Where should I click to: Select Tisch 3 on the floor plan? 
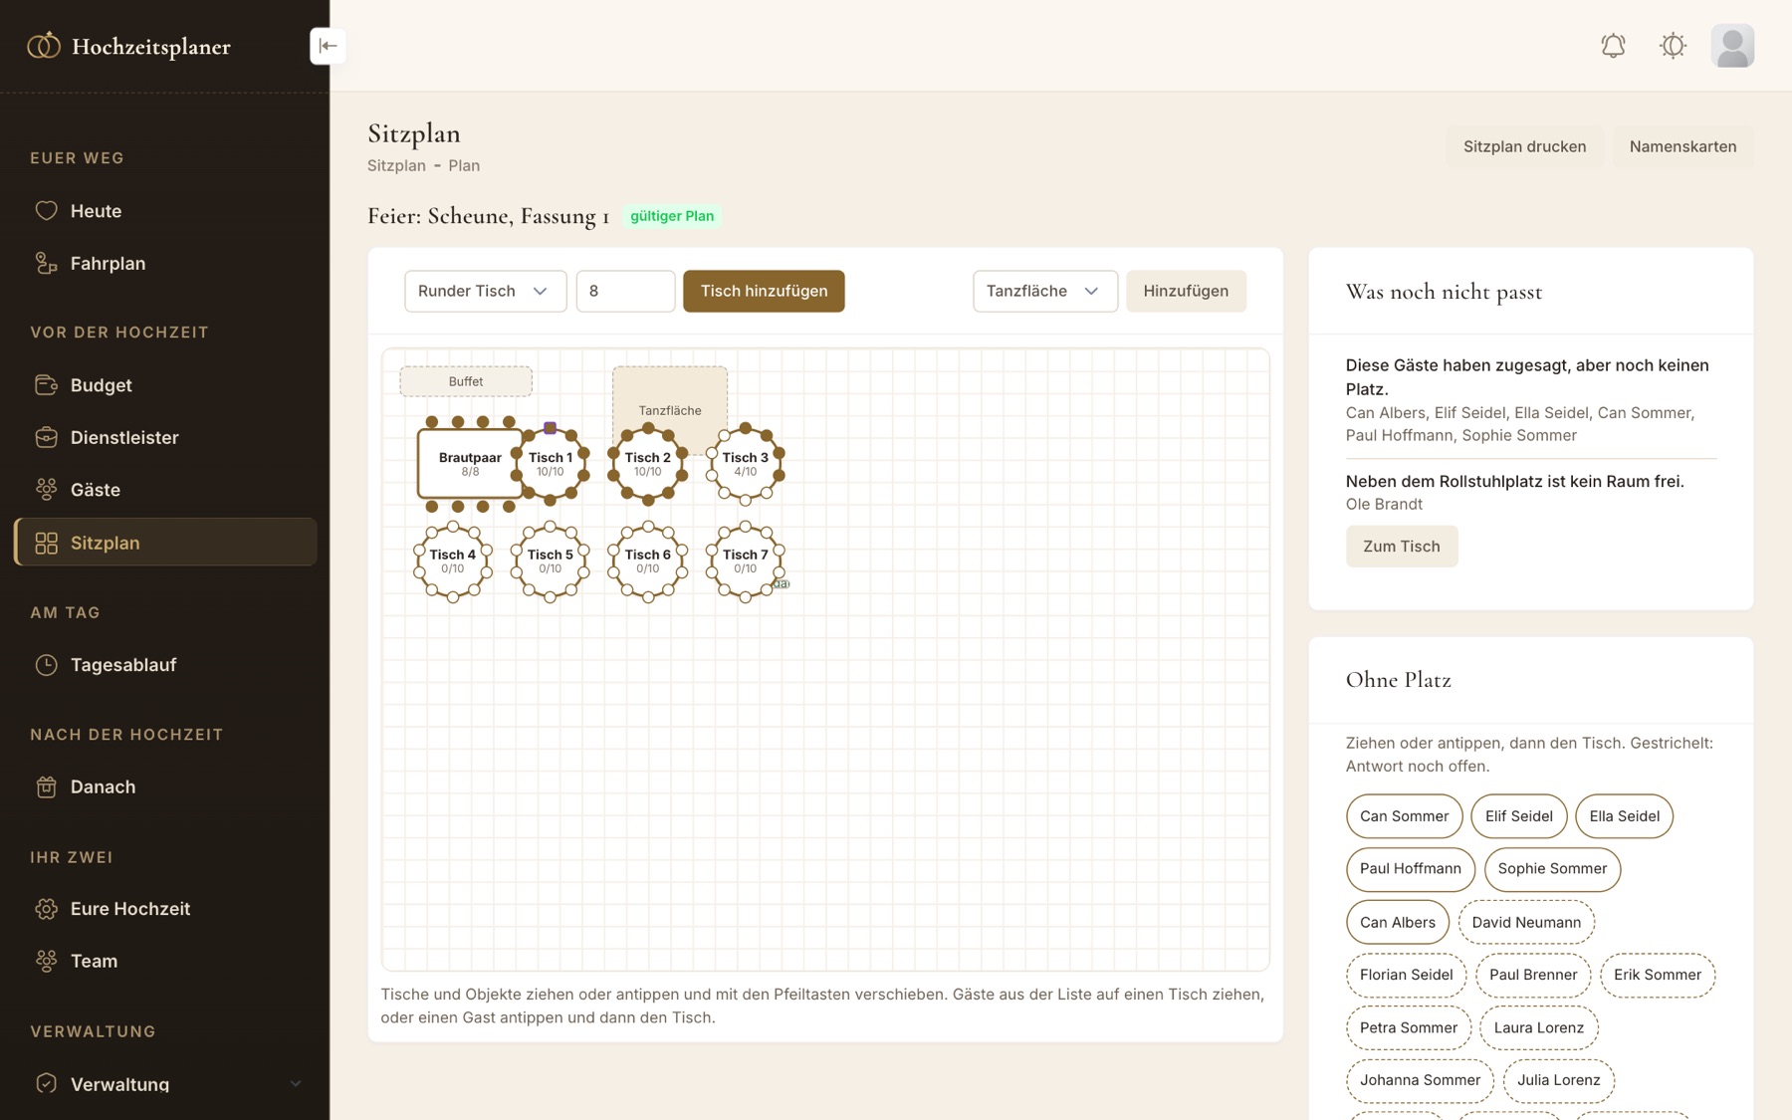[745, 464]
